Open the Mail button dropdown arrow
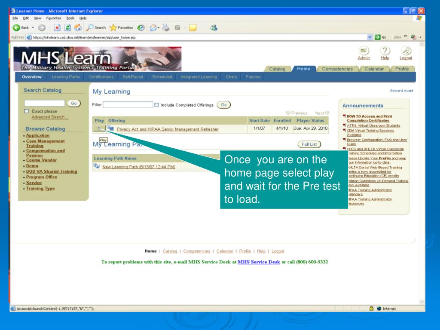The height and width of the screenshot is (330, 440). pyautogui.click(x=159, y=27)
